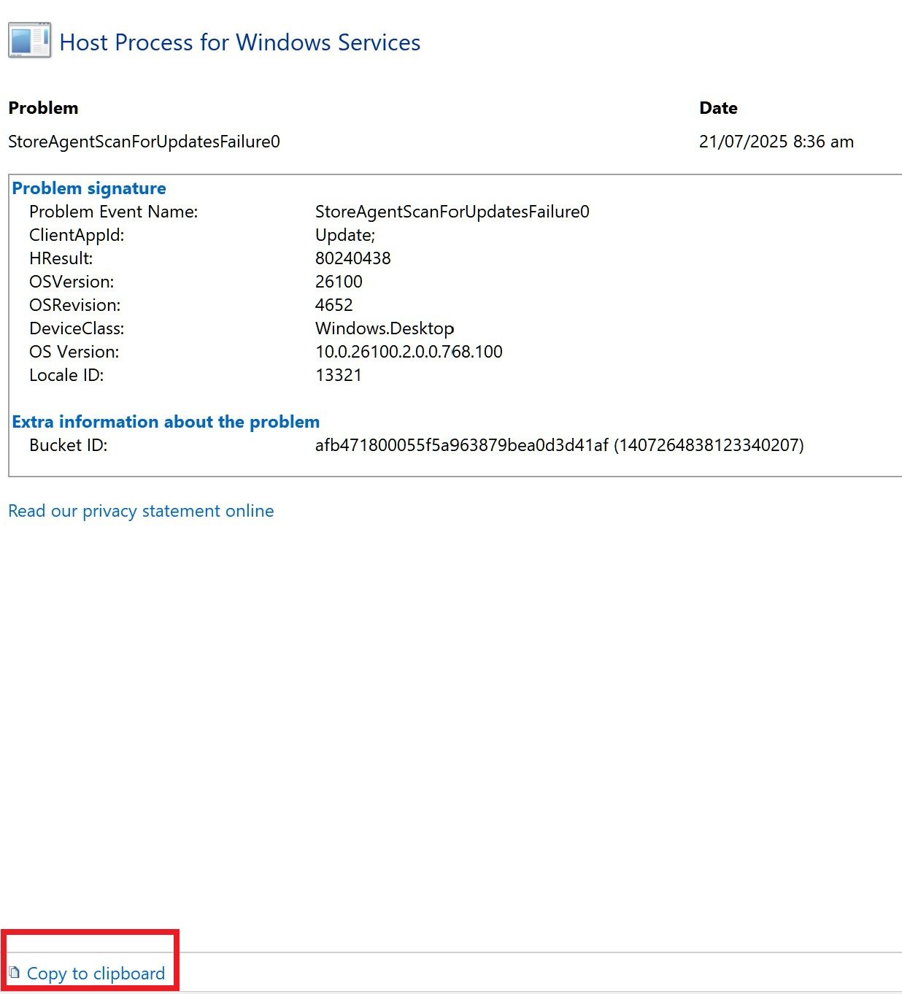This screenshot has width=902, height=994.
Task: Select the HResult label
Action: pyautogui.click(x=61, y=258)
